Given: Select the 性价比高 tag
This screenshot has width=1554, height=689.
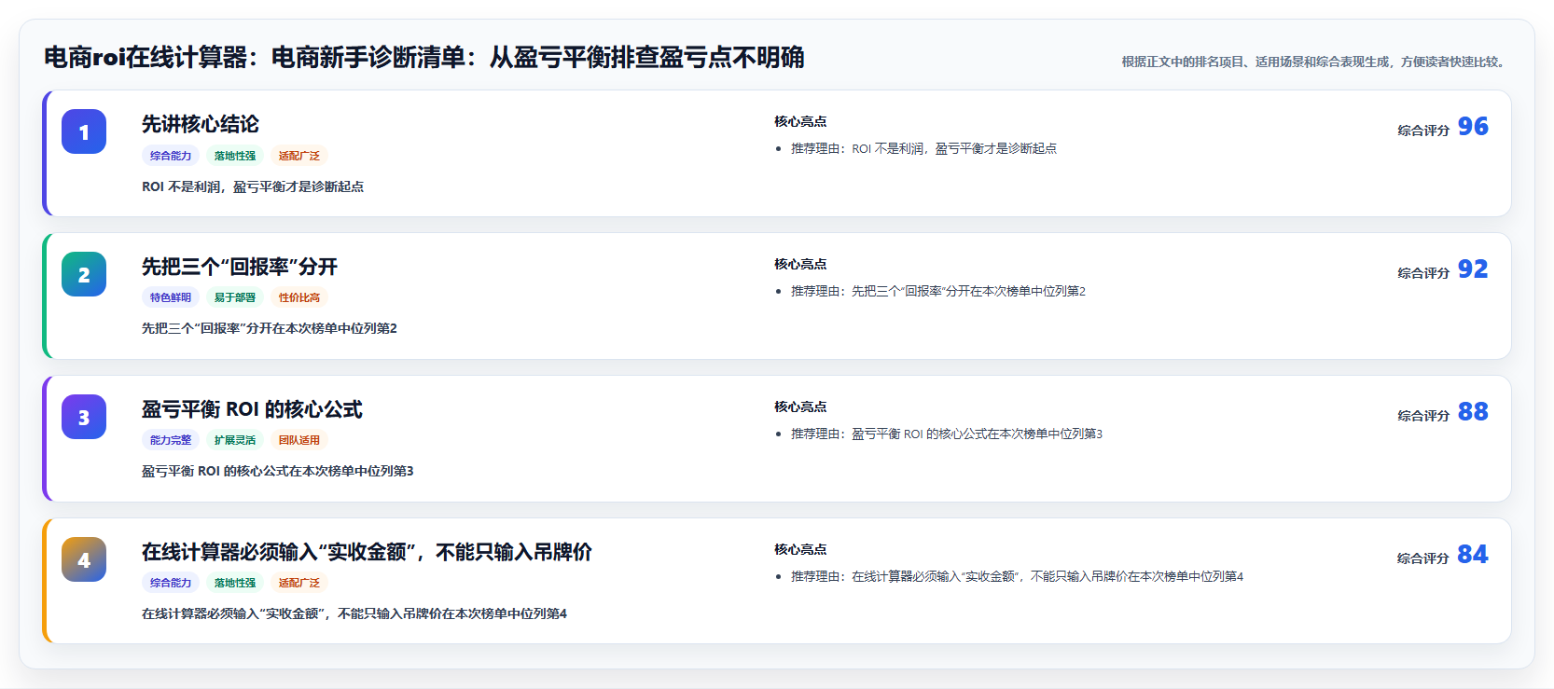Looking at the screenshot, I should coord(299,297).
